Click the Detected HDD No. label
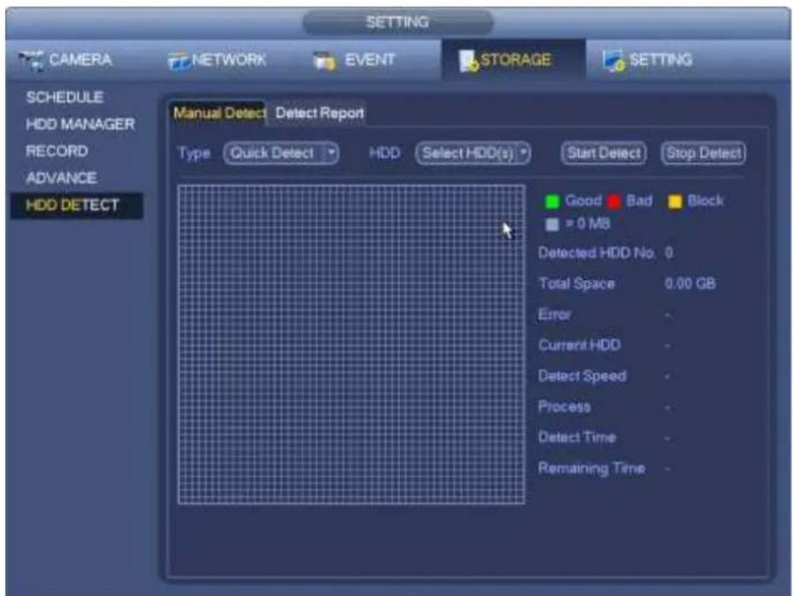Screen dimensions: 793x596 pyautogui.click(x=597, y=253)
